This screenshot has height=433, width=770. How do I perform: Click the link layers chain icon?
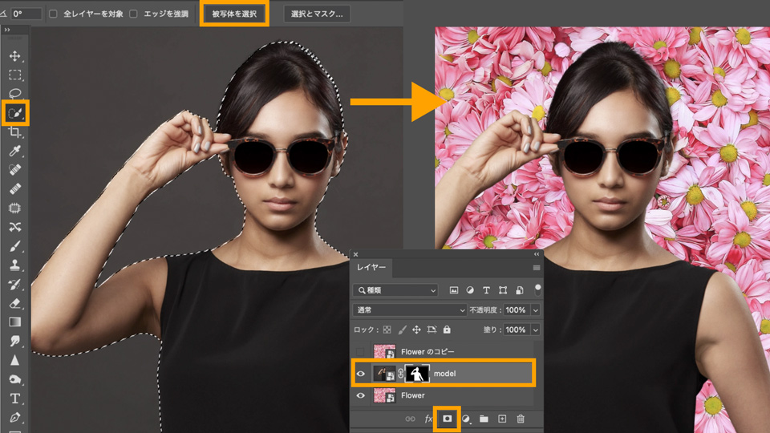pos(410,419)
